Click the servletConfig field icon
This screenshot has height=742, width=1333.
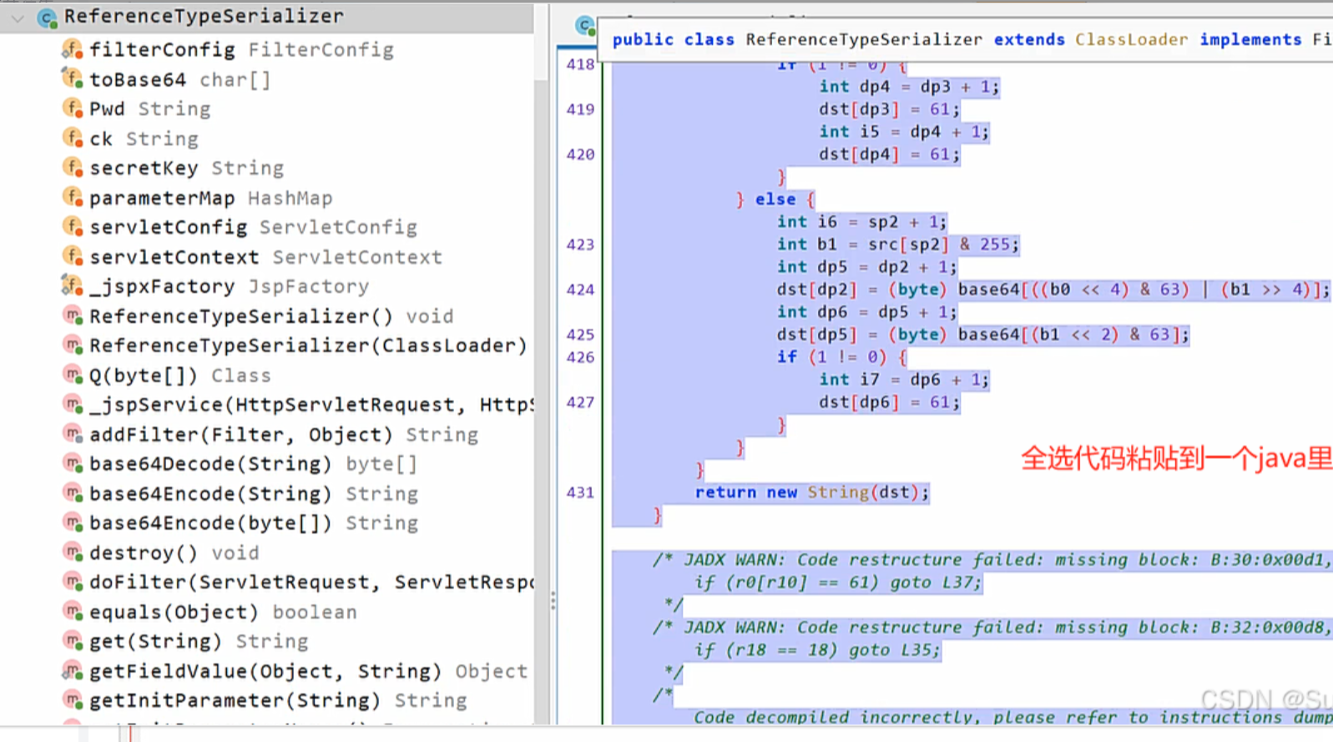(x=73, y=227)
